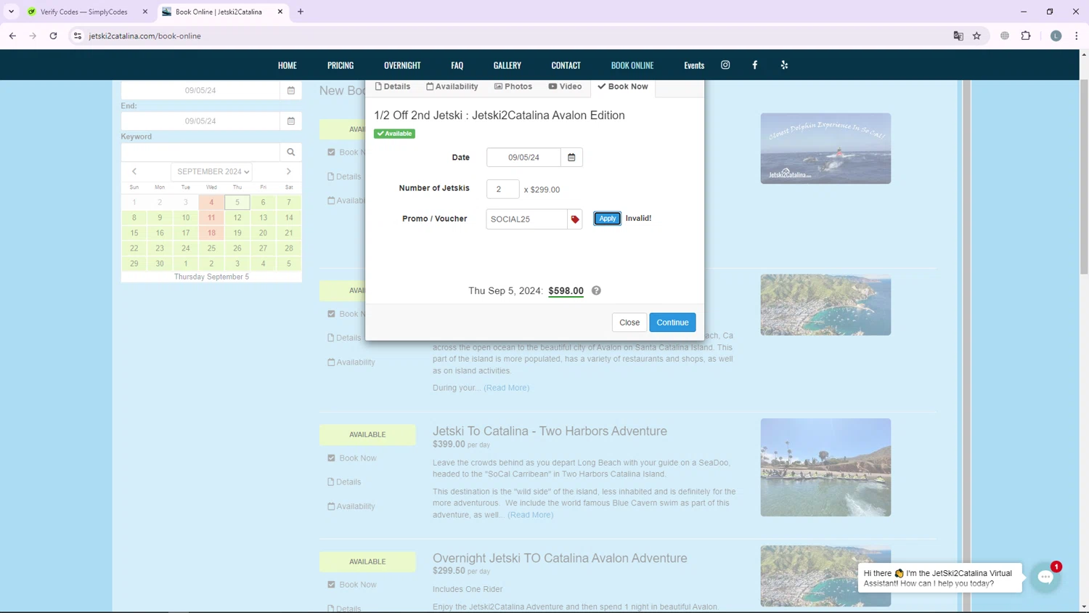The height and width of the screenshot is (613, 1089).
Task: Close the Verify Codes — SimplyCodes tab
Action: click(x=145, y=12)
